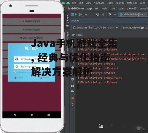Viewport: 148px width, 133px height.
Task: Tap the bottom-right guest login link
Action: (x=44, y=77)
